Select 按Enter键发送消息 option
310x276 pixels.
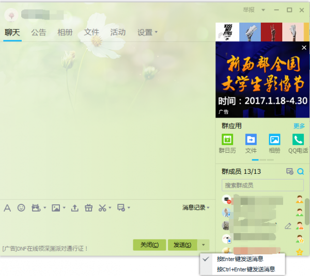click(x=240, y=259)
